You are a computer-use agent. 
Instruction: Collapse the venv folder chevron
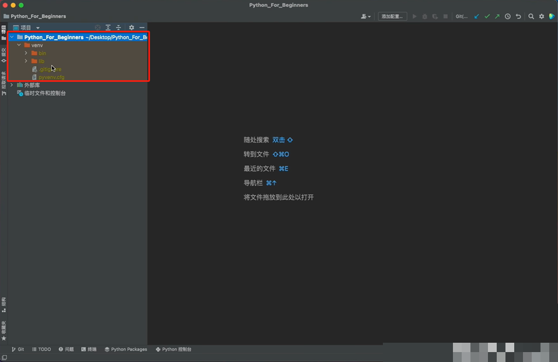pos(19,45)
